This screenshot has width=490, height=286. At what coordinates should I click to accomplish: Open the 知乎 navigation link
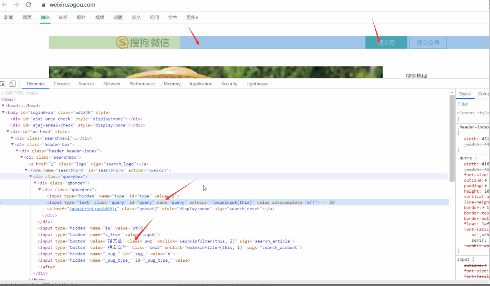coord(63,18)
